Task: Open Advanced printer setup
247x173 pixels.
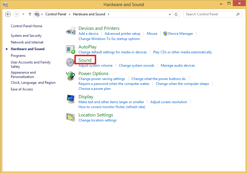Action: (x=122, y=34)
